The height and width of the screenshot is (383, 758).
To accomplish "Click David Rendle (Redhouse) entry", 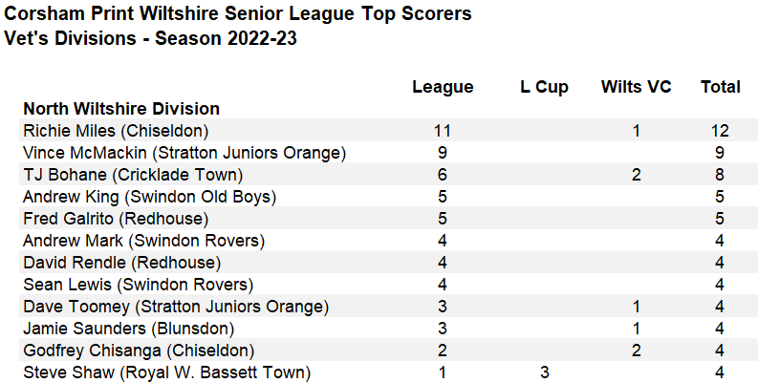I will (121, 263).
